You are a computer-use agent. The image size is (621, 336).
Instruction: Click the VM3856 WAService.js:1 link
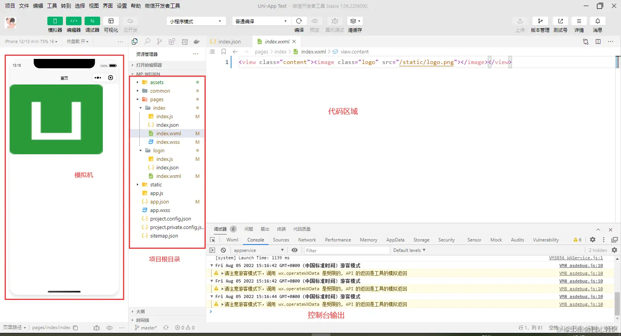pyautogui.click(x=576, y=258)
